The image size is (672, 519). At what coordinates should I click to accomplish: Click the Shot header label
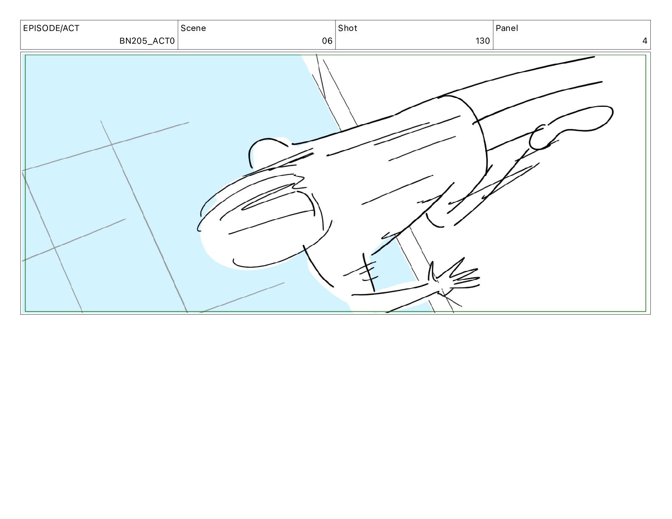tap(347, 28)
